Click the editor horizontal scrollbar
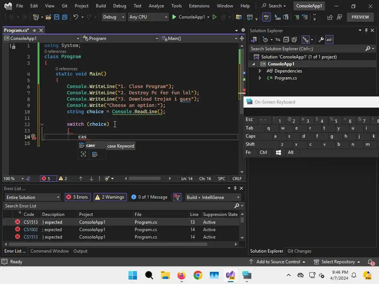 (x=145, y=179)
